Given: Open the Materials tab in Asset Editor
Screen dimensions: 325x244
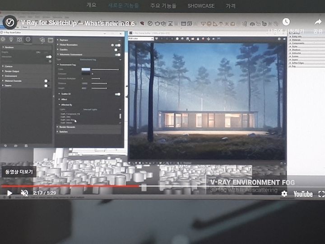Looking at the screenshot, I should pos(3,39).
